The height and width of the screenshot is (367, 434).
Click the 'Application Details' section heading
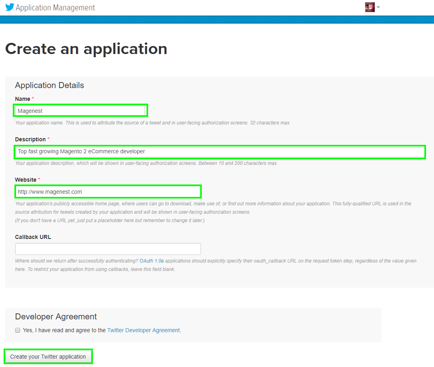[x=50, y=85]
